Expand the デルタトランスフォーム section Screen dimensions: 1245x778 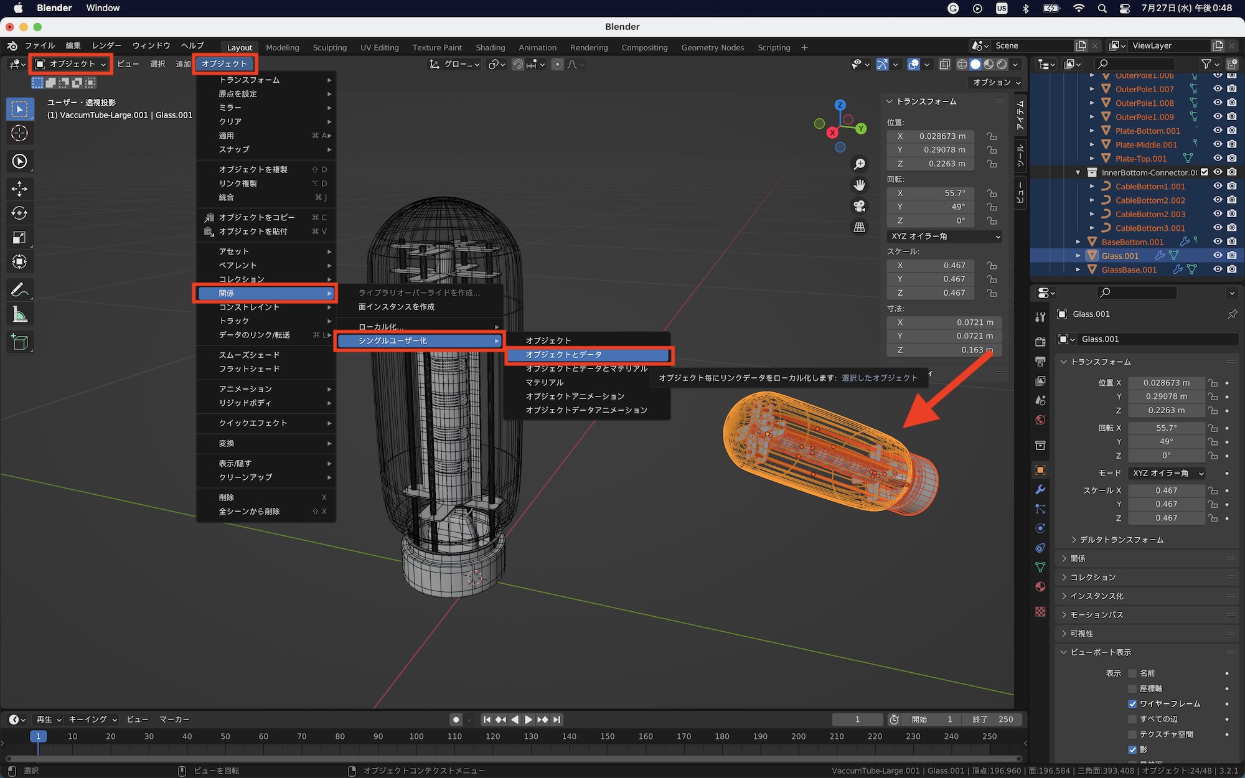click(1121, 540)
